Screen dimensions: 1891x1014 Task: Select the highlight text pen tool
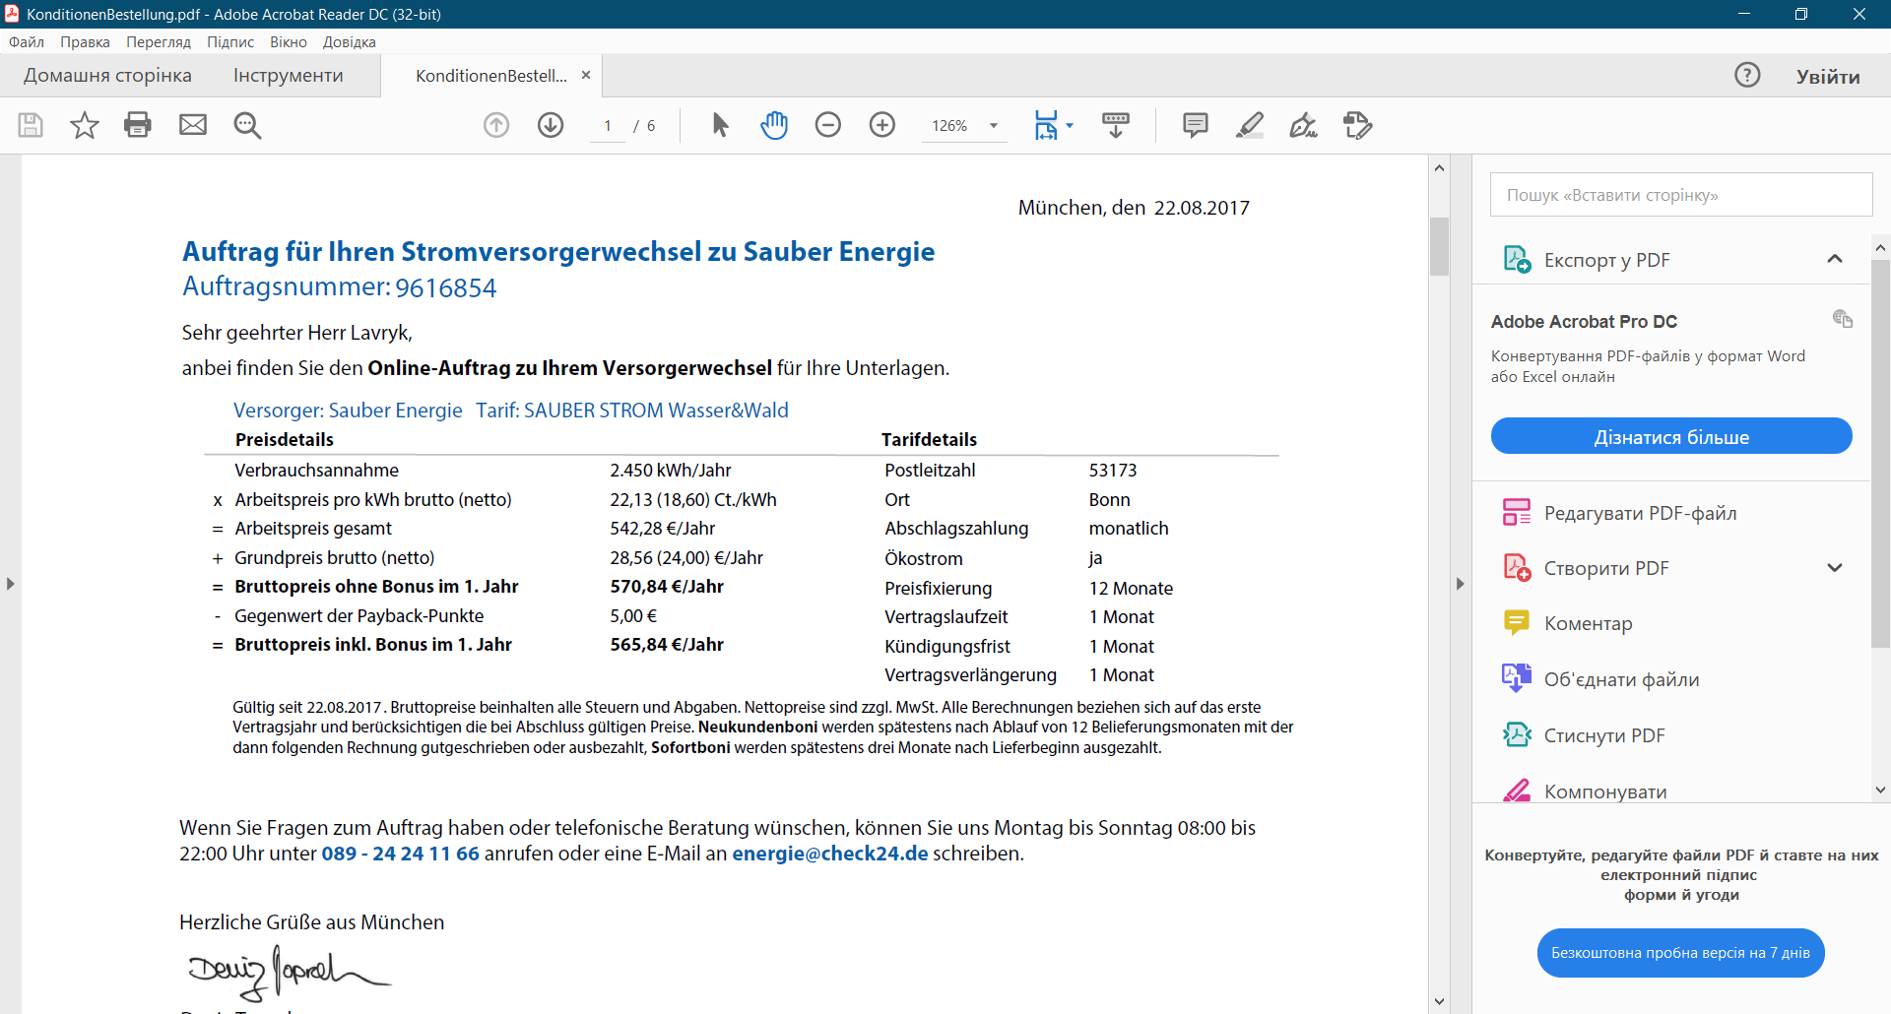click(x=1250, y=125)
